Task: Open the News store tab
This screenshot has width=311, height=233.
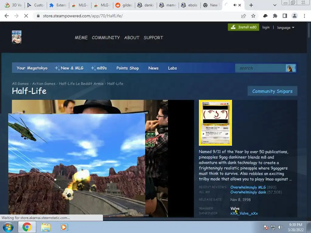Action: click(x=153, y=68)
